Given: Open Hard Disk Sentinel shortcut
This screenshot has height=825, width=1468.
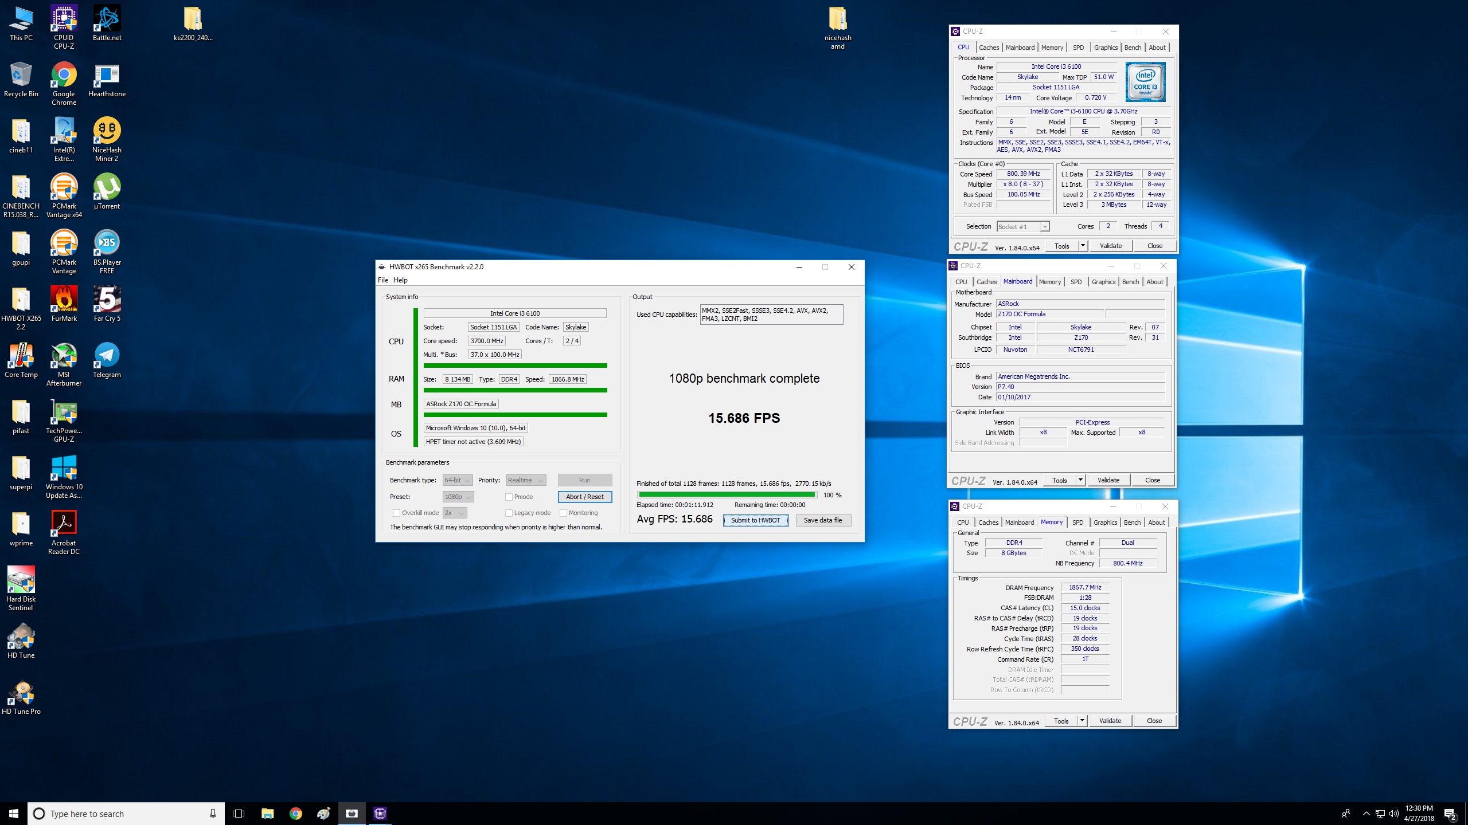Looking at the screenshot, I should (x=21, y=588).
